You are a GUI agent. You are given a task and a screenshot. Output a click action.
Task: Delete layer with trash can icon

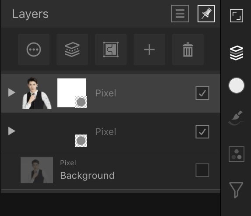[x=188, y=50]
